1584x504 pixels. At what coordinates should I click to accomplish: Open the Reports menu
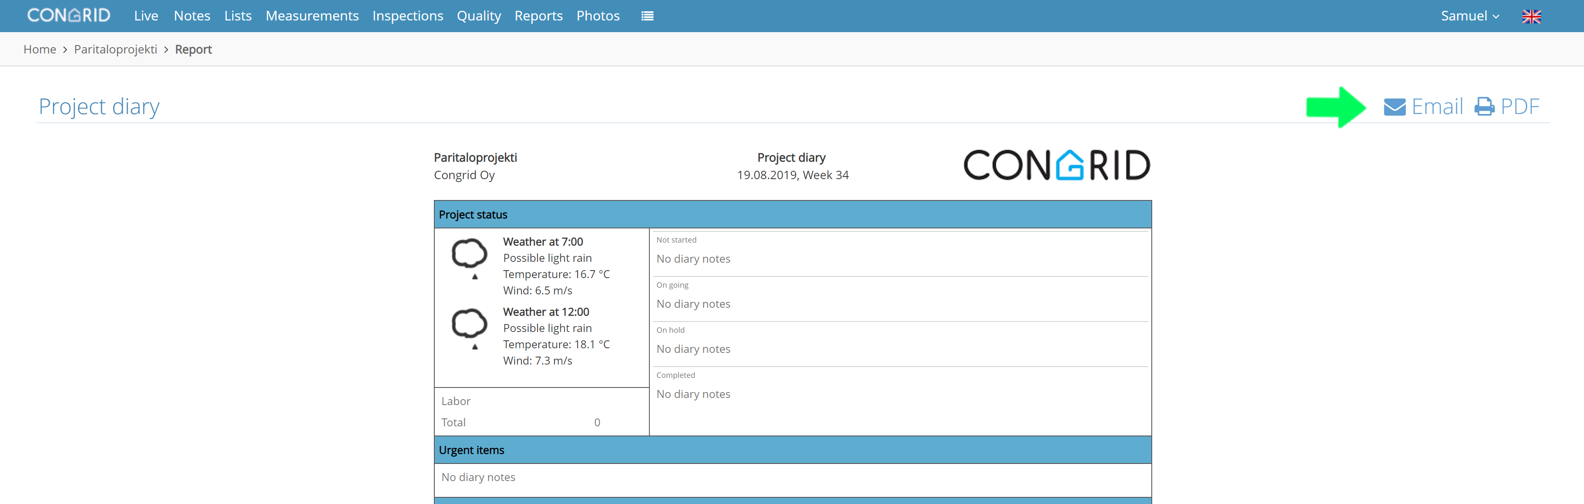[539, 16]
